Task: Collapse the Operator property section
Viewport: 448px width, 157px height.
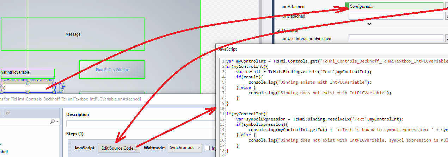Action: (x=279, y=31)
